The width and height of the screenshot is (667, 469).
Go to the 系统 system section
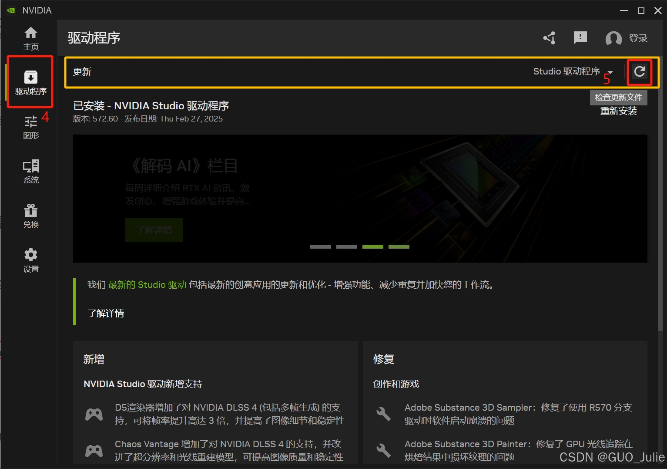[x=31, y=172]
